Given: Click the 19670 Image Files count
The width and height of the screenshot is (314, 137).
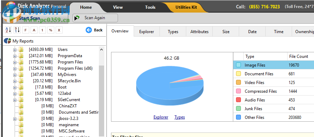Looking at the screenshot, I should 294,65.
